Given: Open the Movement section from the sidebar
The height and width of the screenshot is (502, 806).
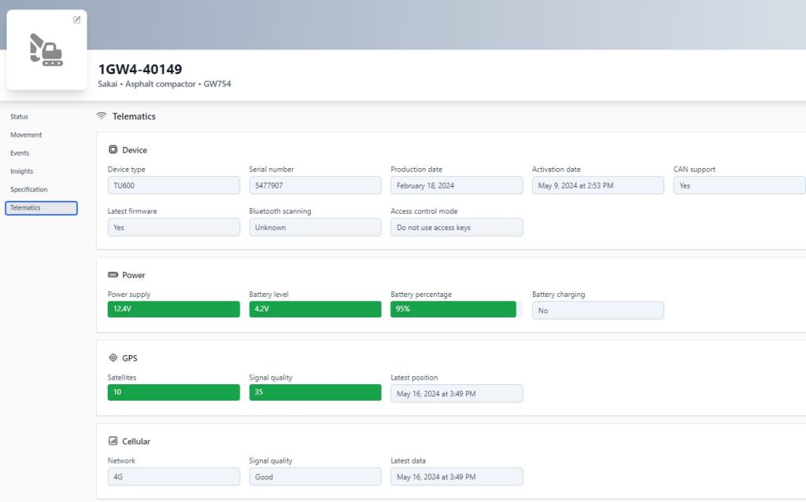Looking at the screenshot, I should pyautogui.click(x=26, y=134).
